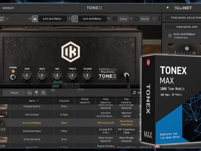Image resolution: width=201 pixels, height=151 pixels.
Task: Click the Bass knob on the amp
Action: click(42, 76)
